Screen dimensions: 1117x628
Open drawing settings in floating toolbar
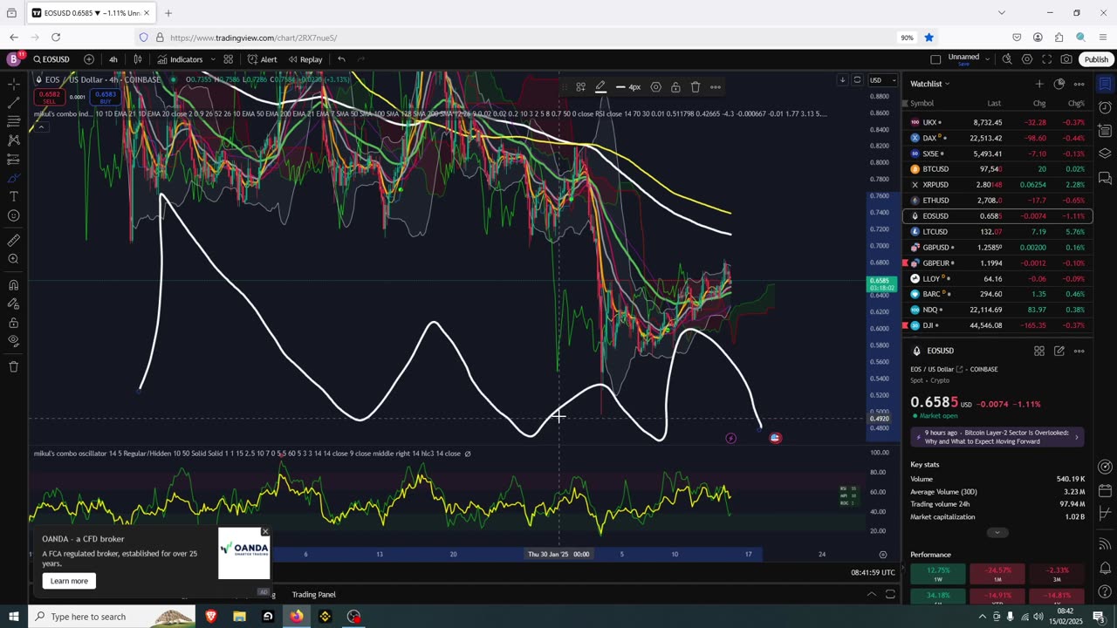pos(655,87)
